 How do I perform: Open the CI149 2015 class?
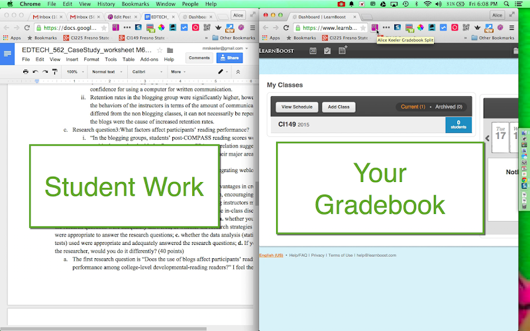coord(293,124)
